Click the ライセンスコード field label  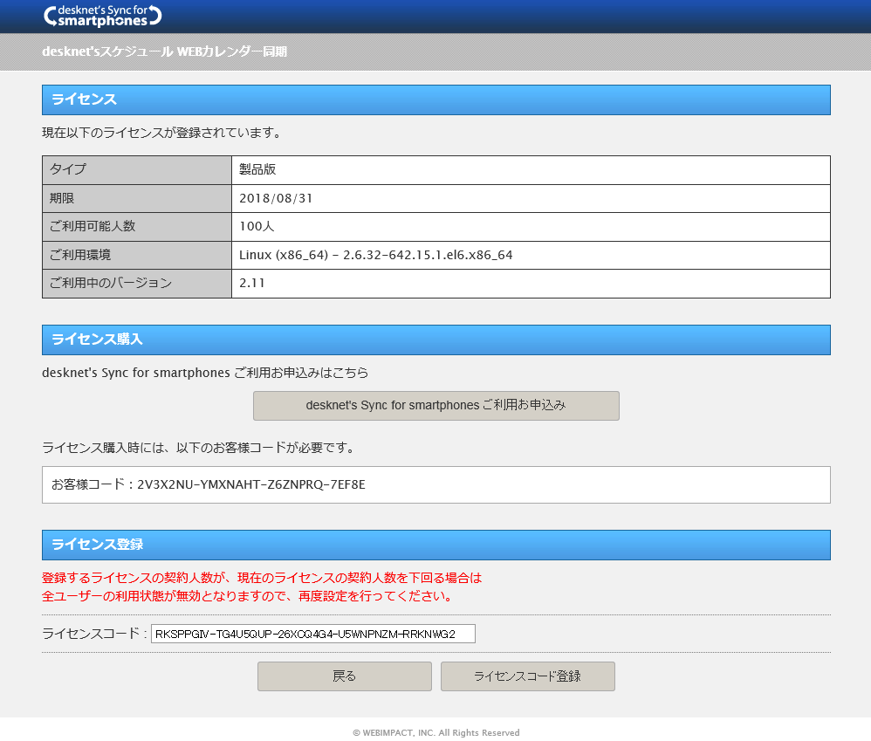[94, 634]
